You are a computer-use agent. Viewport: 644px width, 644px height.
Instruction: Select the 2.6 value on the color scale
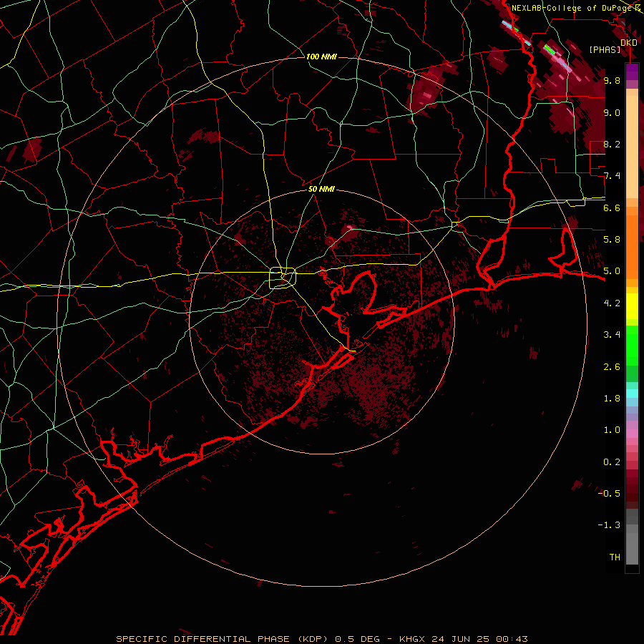(x=612, y=367)
